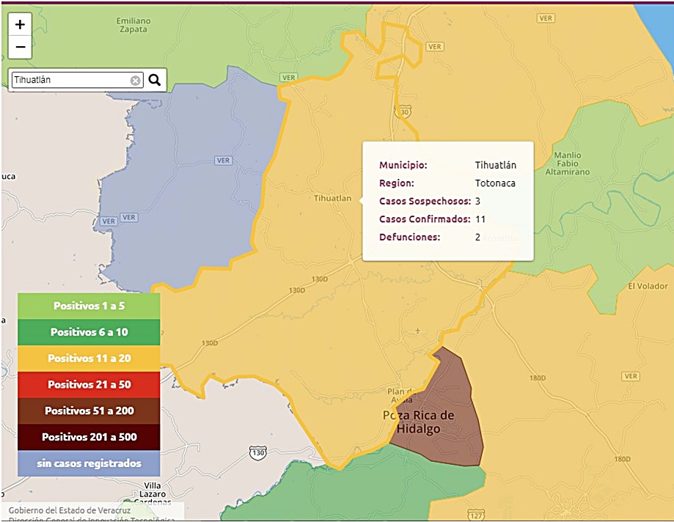Select the sin casos registrados legend color
Image resolution: width=674 pixels, height=522 pixels.
coord(89,463)
